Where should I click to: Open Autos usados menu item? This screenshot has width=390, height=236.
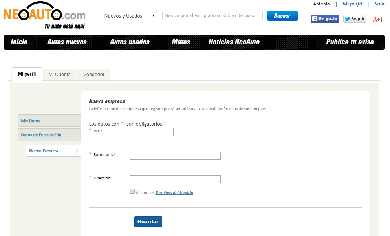pos(130,42)
